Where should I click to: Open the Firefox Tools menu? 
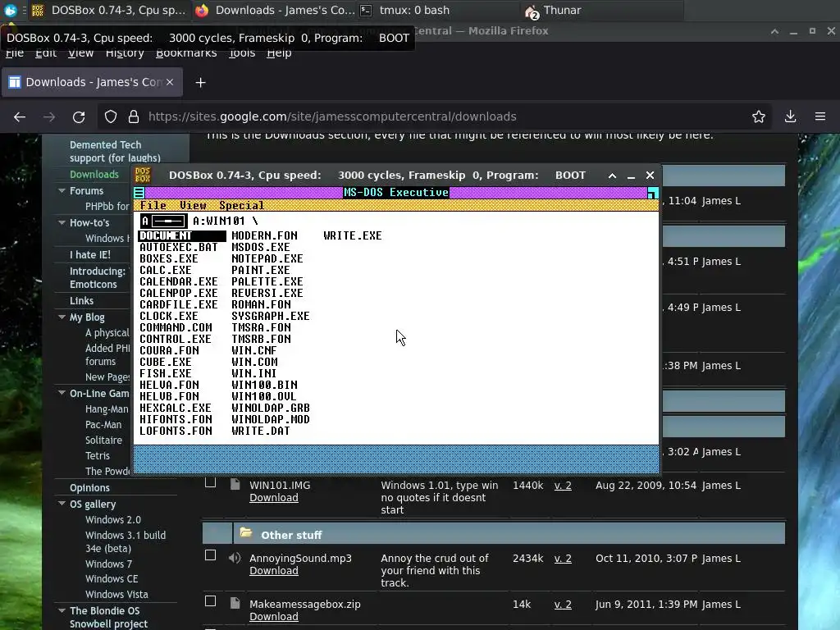pyautogui.click(x=242, y=52)
